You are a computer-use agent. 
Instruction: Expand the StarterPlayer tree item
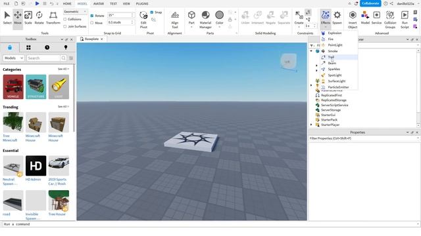pyautogui.click(x=311, y=125)
